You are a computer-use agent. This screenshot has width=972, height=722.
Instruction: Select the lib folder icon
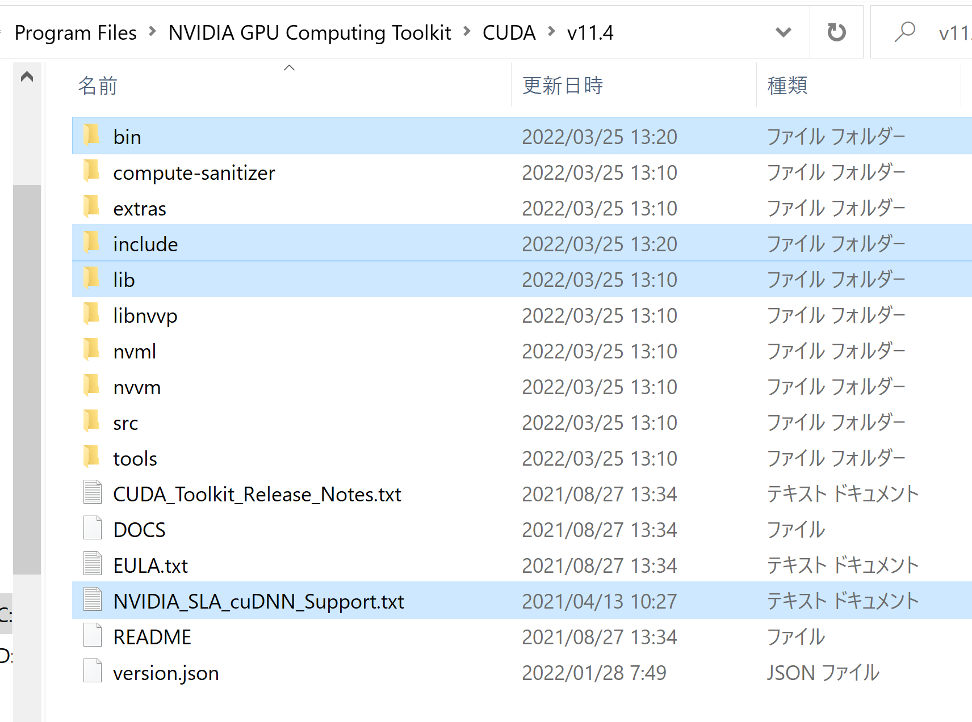tap(91, 278)
